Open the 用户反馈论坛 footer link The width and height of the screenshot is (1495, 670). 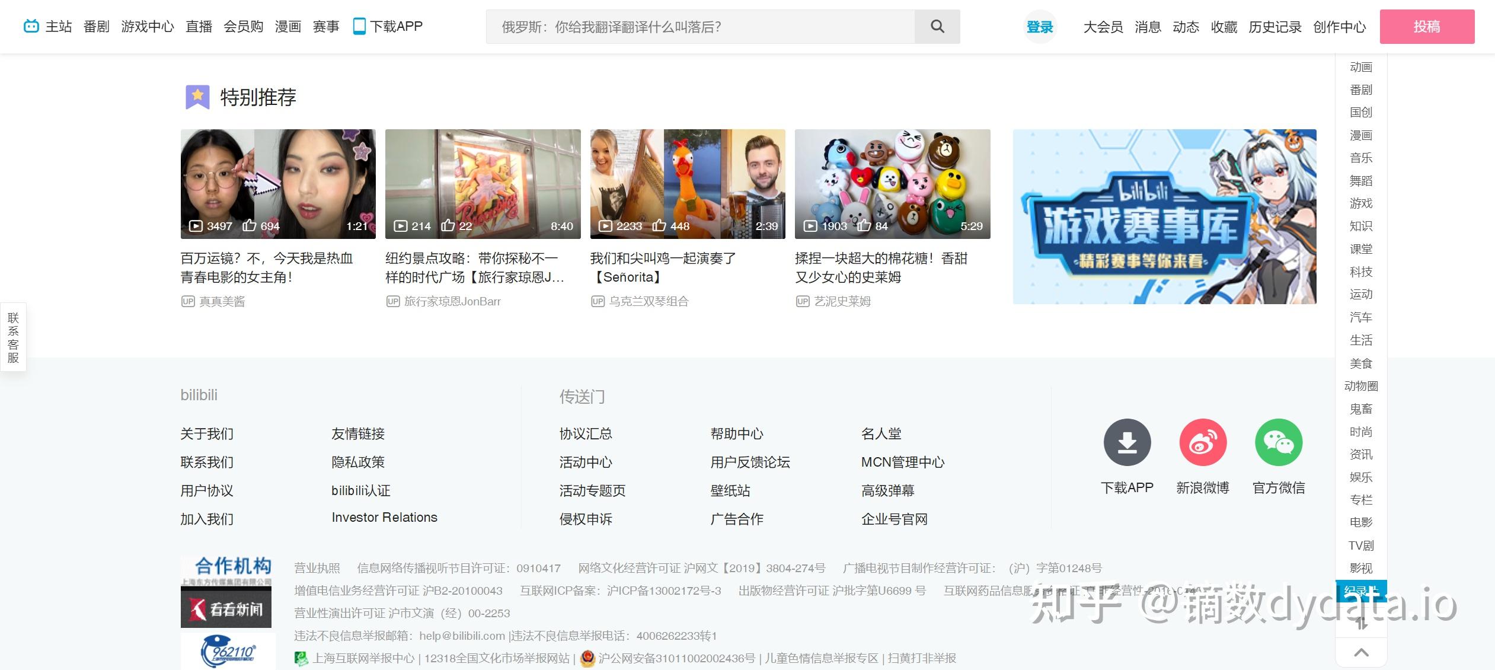point(750,462)
